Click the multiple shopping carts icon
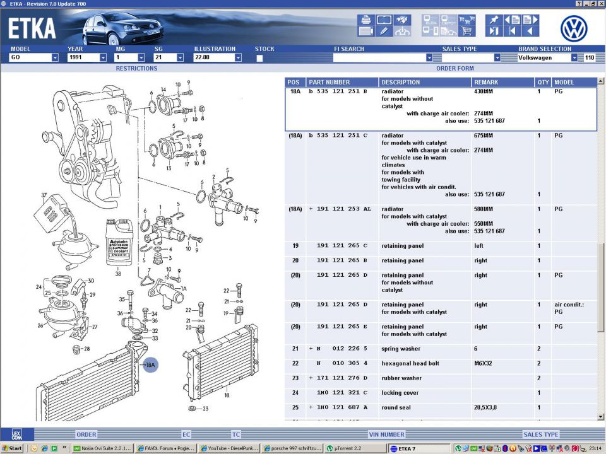Viewport: 606px width, 454px height. (467, 20)
